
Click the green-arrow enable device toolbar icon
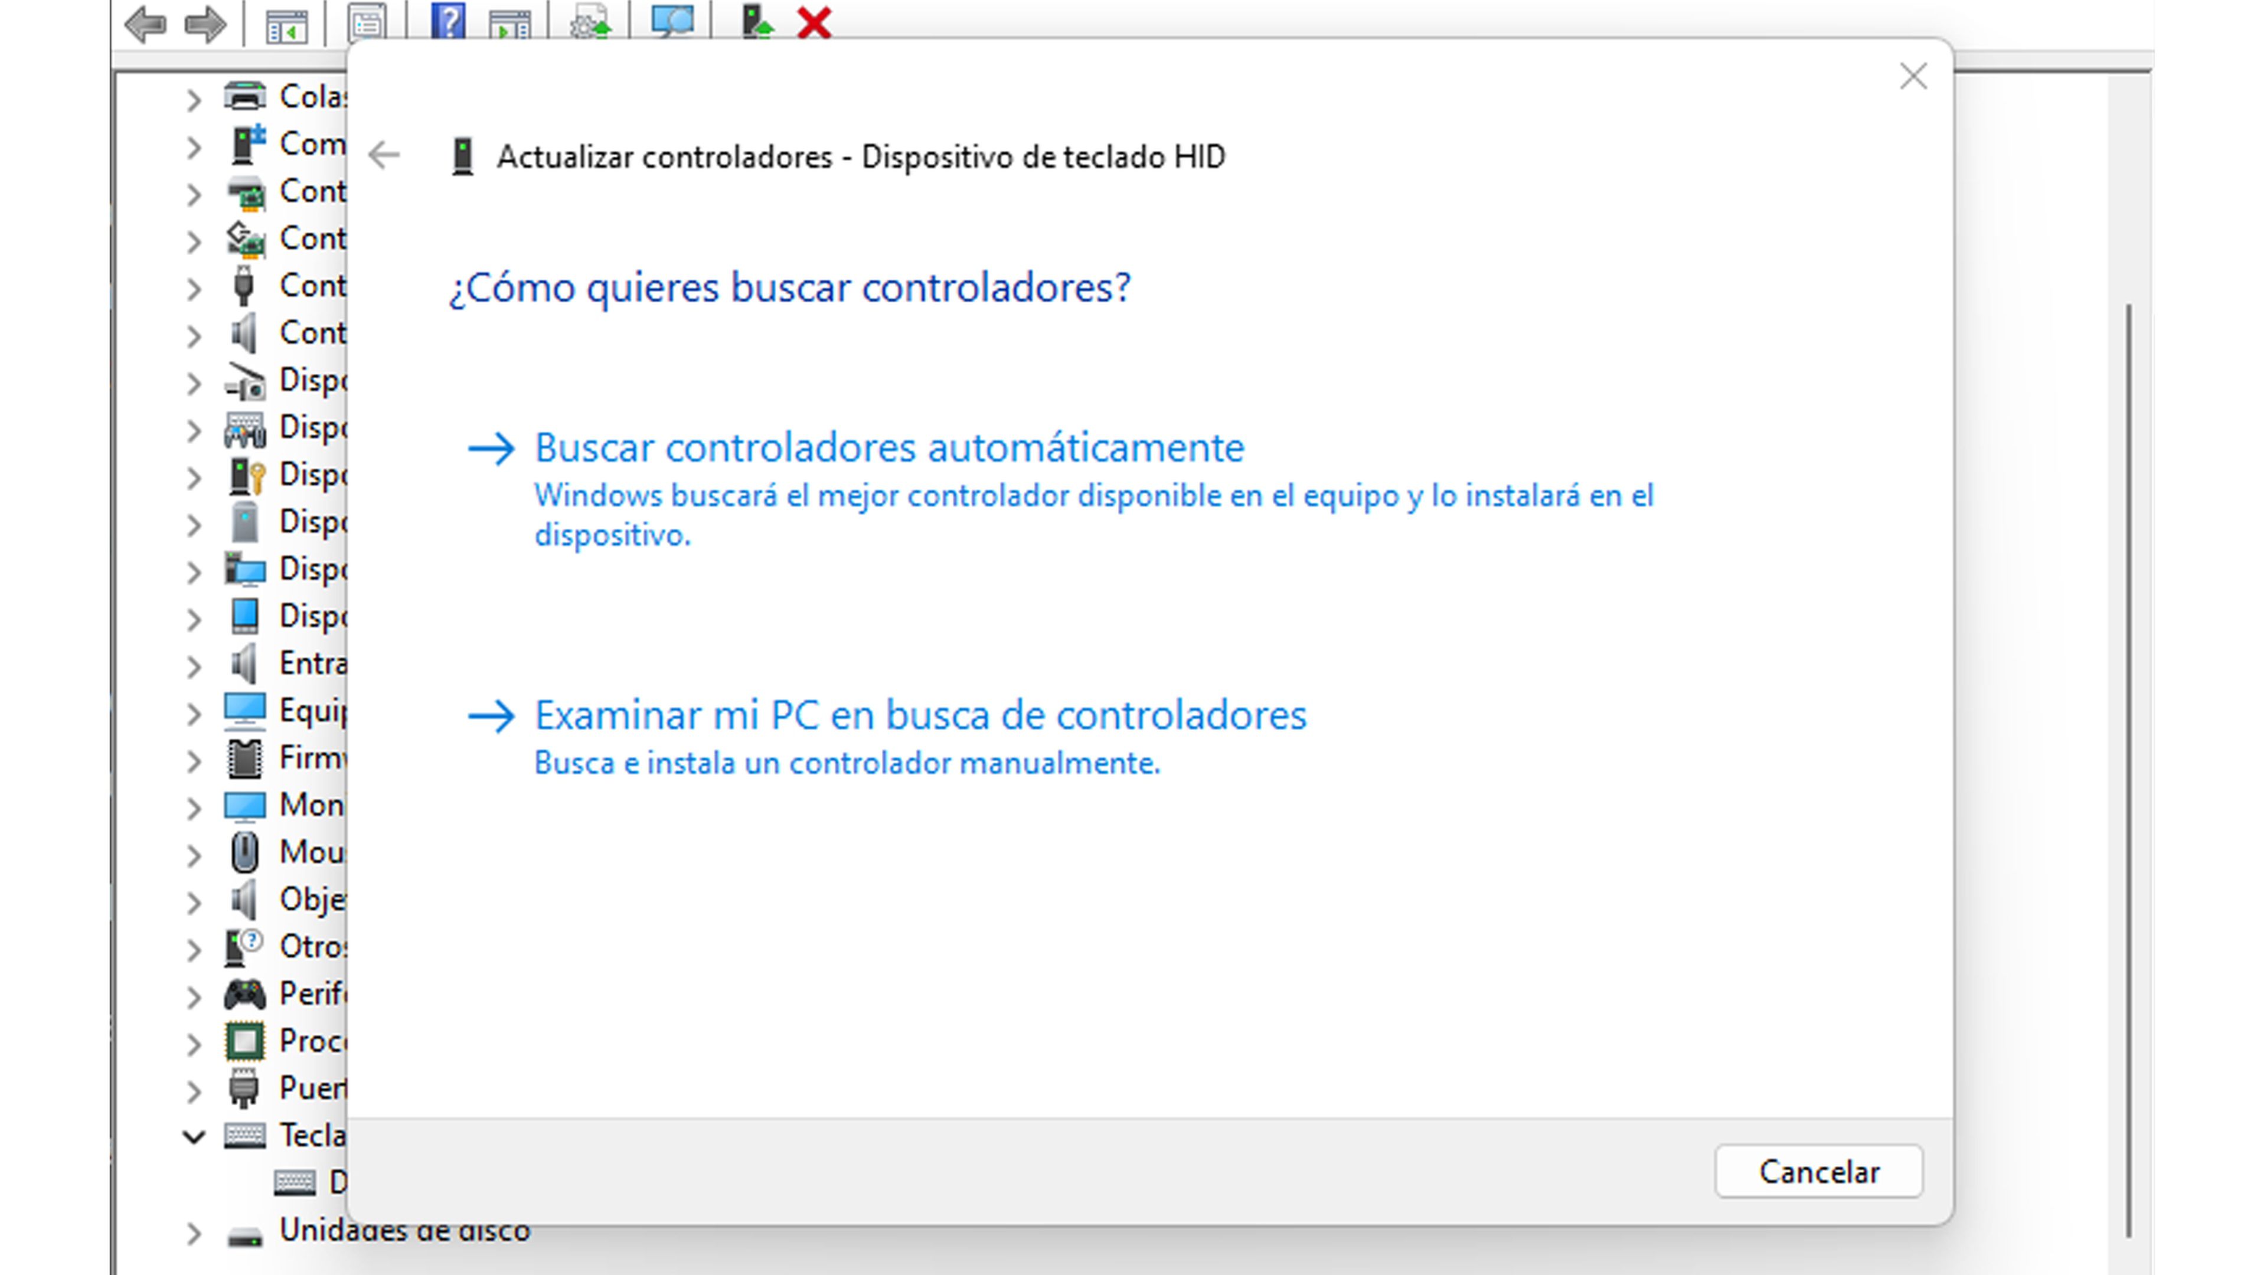756,21
